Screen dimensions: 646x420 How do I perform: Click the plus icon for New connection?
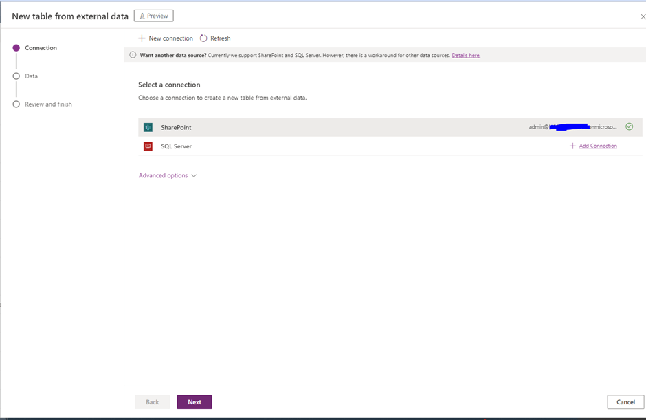tap(142, 38)
